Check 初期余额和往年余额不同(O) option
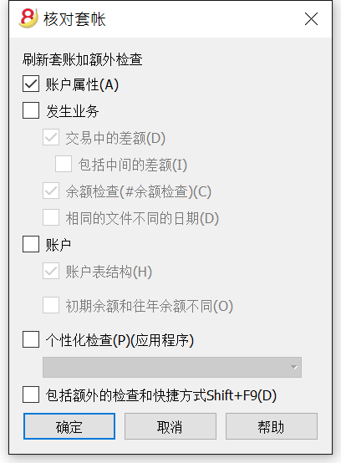 click(51, 305)
